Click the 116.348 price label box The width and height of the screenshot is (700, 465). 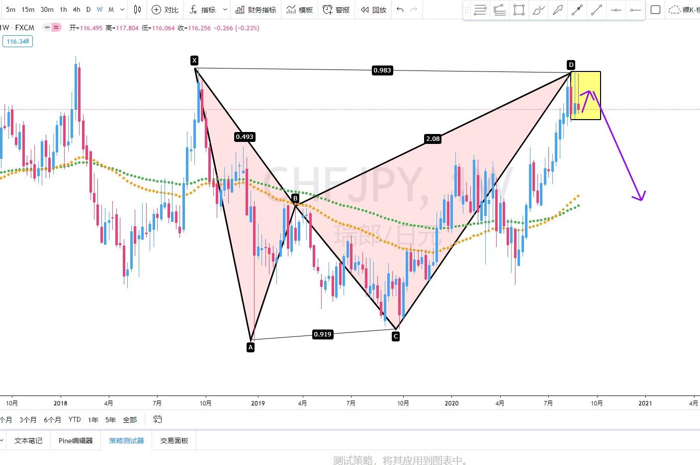click(18, 41)
